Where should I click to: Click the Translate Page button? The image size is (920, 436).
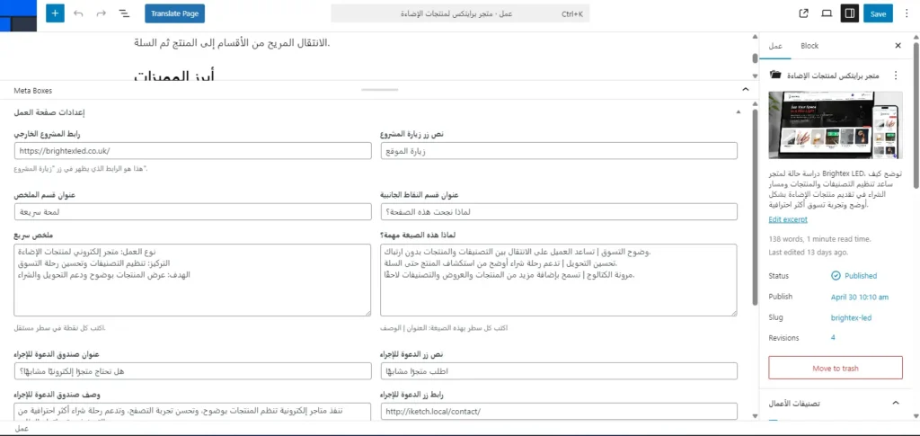point(175,13)
